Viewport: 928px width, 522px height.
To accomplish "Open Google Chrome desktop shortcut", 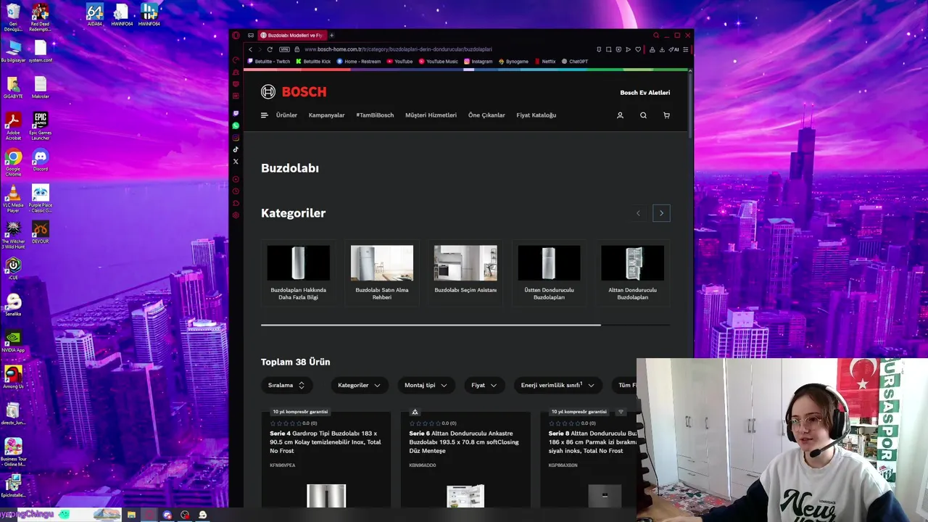I will coord(13,163).
